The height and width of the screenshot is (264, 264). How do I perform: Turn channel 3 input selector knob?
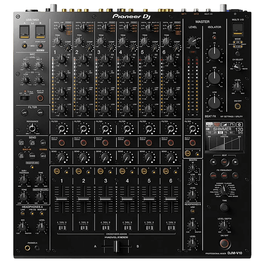click(x=105, y=28)
